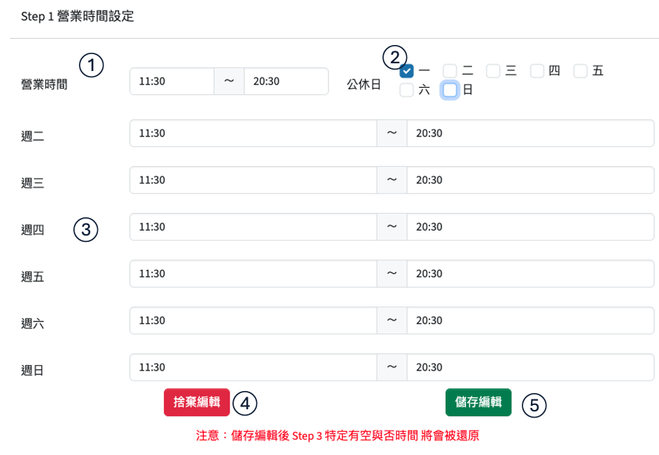This screenshot has height=455, width=659.
Task: Click the 捨棄編輯 discard button
Action: click(x=197, y=402)
